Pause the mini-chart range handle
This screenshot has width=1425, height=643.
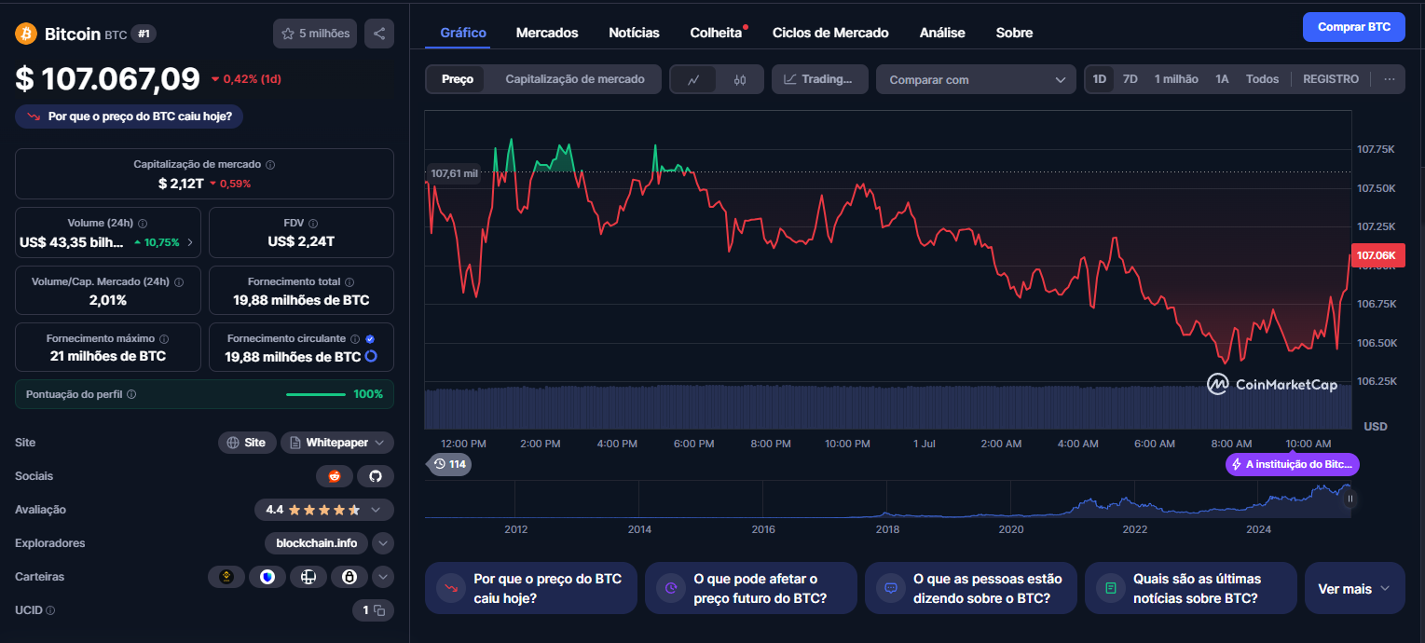click(1350, 499)
